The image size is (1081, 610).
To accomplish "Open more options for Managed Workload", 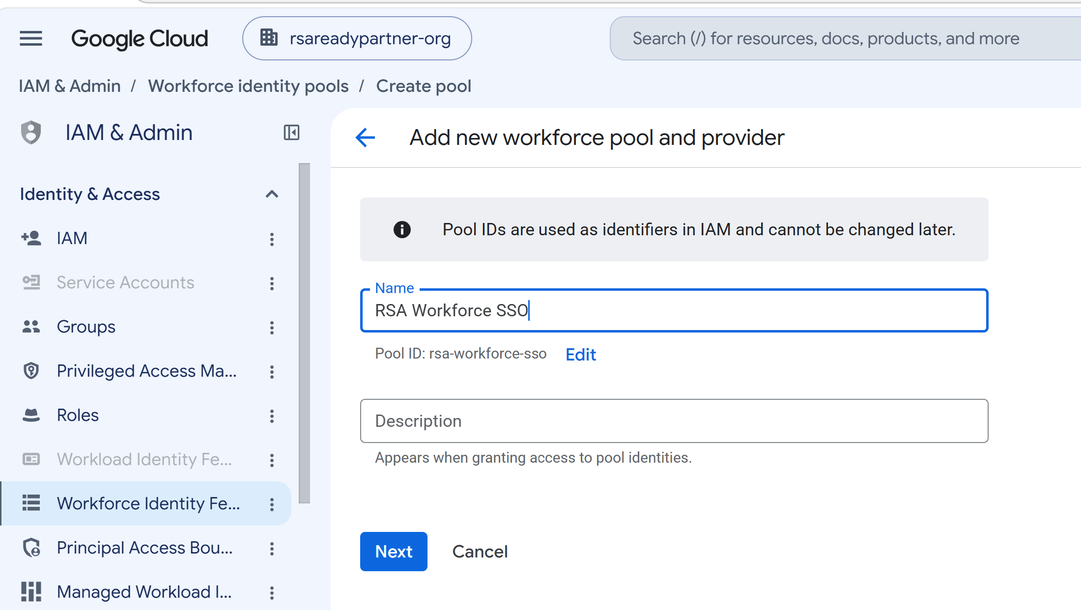I will pos(272,593).
